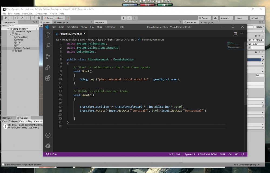Step one frame in Unity

click(135, 18)
